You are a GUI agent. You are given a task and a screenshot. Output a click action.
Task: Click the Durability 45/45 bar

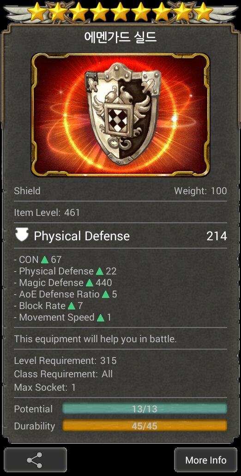coord(145,426)
